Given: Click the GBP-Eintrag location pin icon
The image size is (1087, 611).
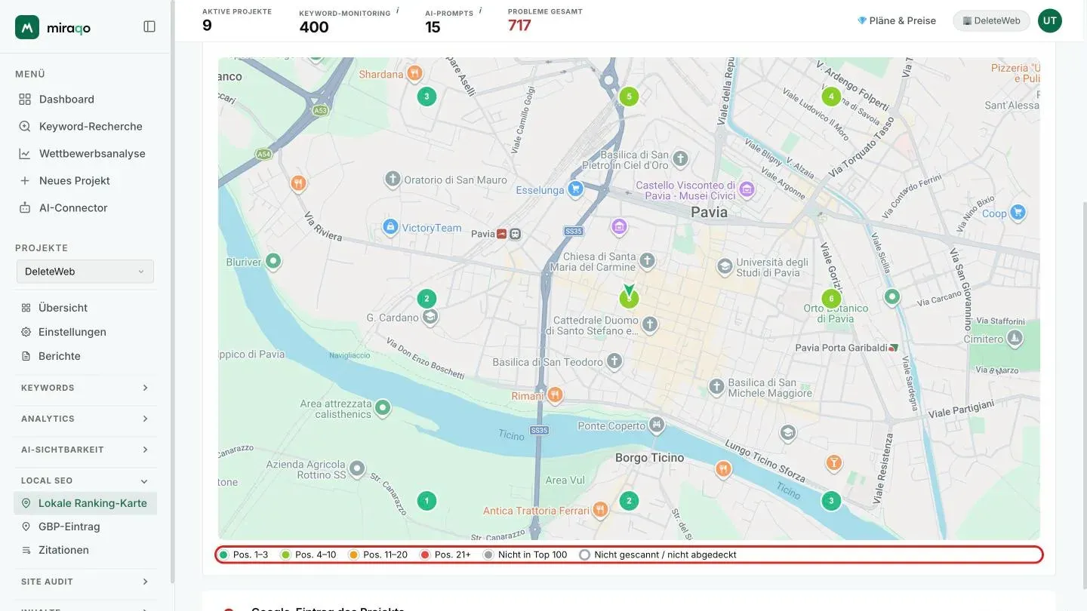Looking at the screenshot, I should tap(26, 527).
